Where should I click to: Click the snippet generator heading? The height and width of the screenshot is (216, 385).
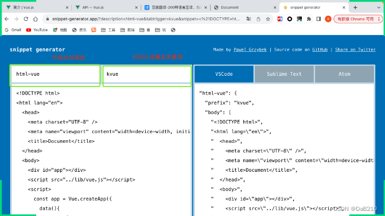pos(37,49)
